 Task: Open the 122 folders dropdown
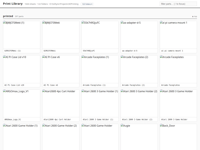87,4
